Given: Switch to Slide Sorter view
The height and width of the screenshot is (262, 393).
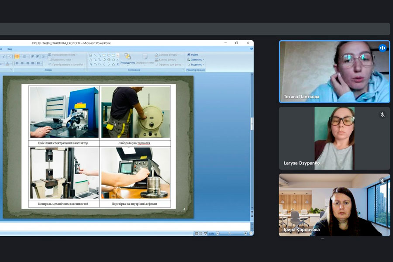Looking at the screenshot, I should pos(201,233).
